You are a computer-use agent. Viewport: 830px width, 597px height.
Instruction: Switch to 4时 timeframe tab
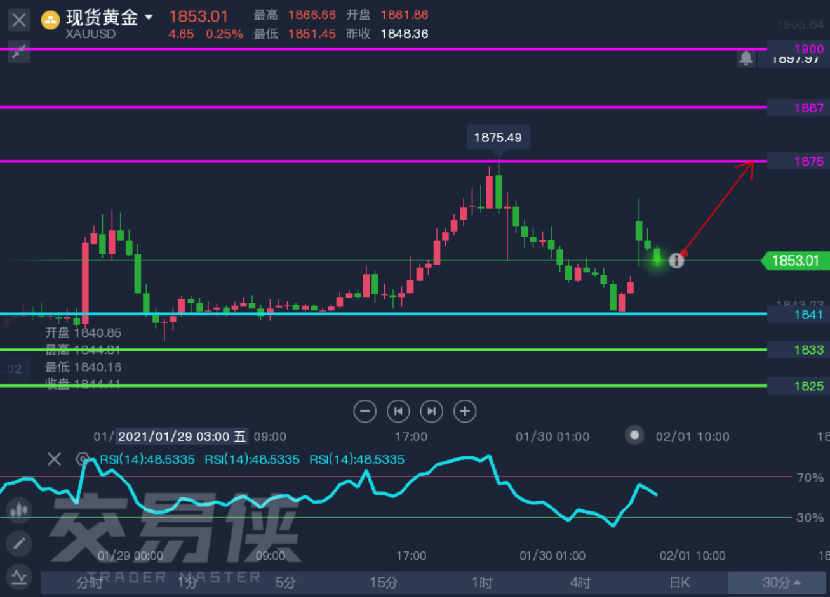click(x=580, y=582)
